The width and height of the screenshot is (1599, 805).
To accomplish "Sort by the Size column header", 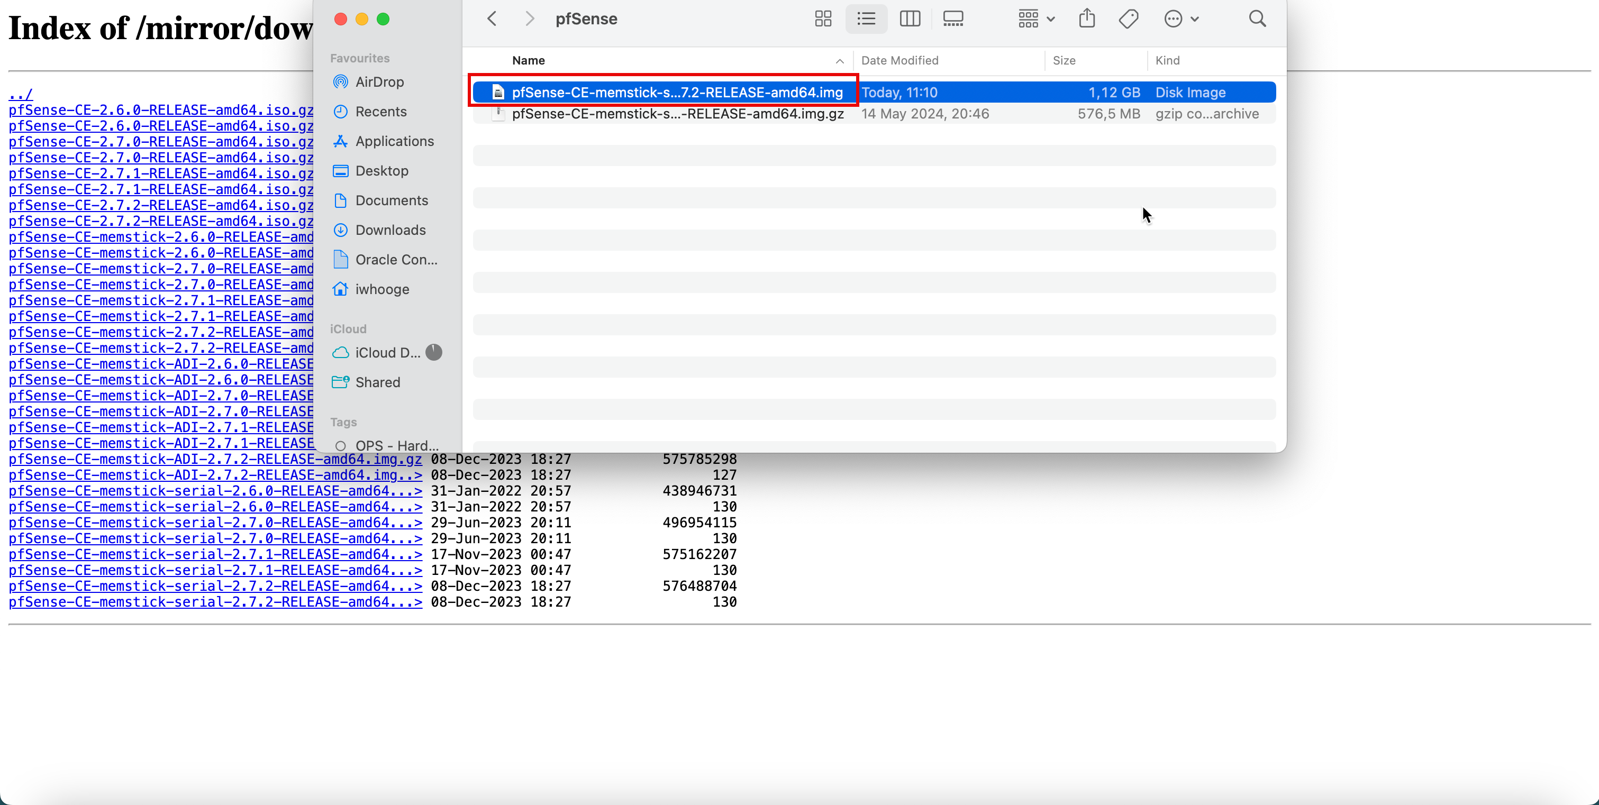I will point(1064,60).
